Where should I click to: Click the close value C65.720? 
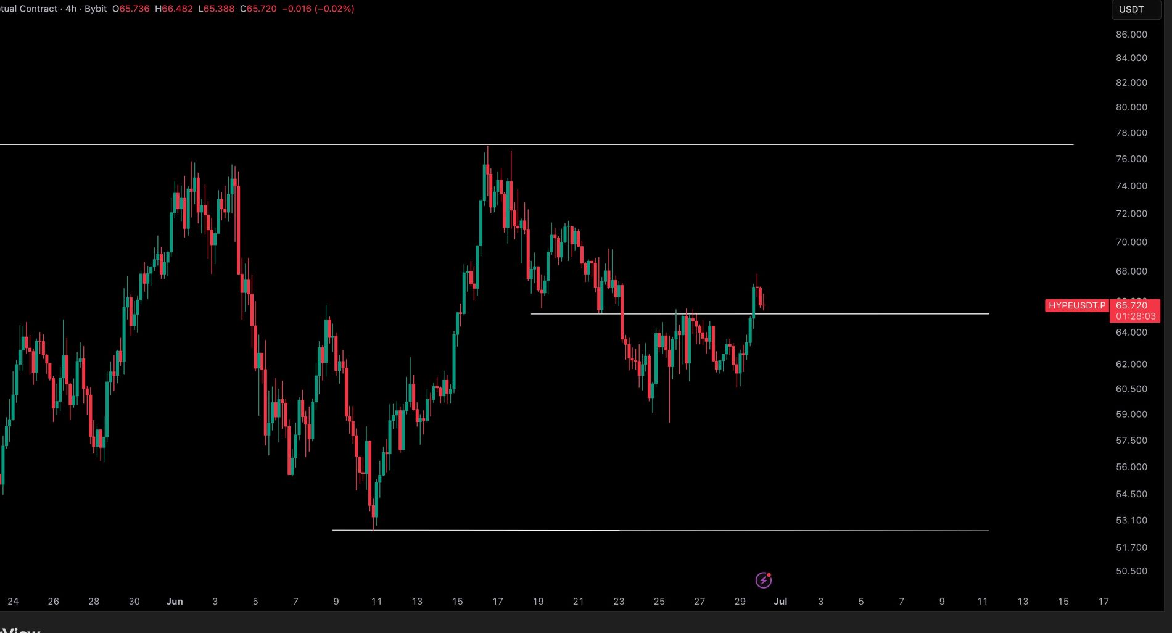point(258,9)
